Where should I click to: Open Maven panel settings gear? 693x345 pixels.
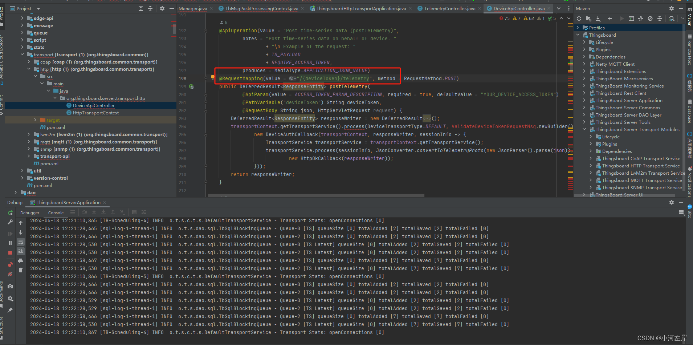672,8
